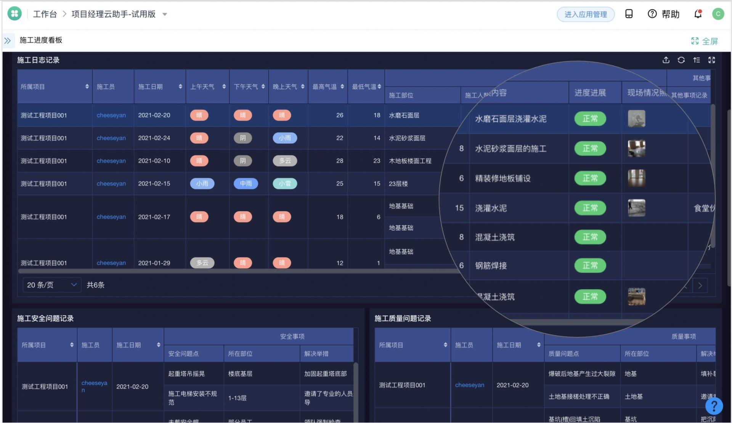Screen dimensions: 732x423
Task: Open photo thumbnail in 水磨石面层浇灌水泥 row
Action: click(636, 119)
